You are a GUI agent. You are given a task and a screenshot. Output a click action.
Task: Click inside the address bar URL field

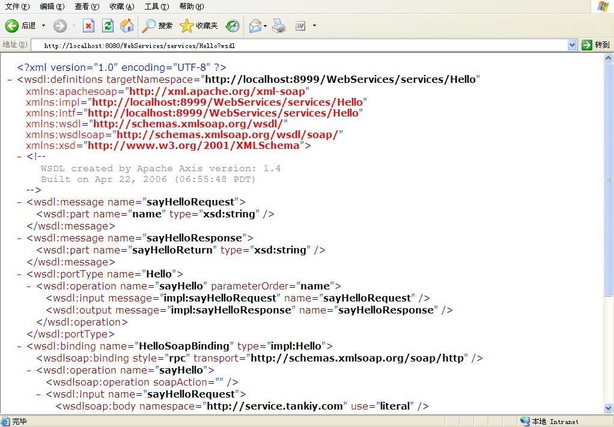click(x=240, y=44)
